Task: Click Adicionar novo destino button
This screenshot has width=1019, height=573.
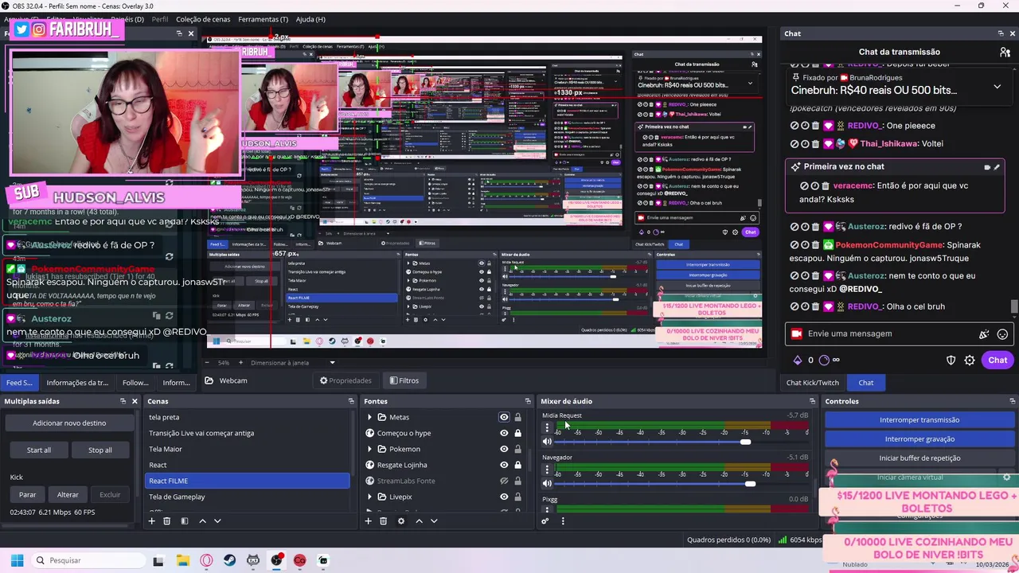Action: 69,423
